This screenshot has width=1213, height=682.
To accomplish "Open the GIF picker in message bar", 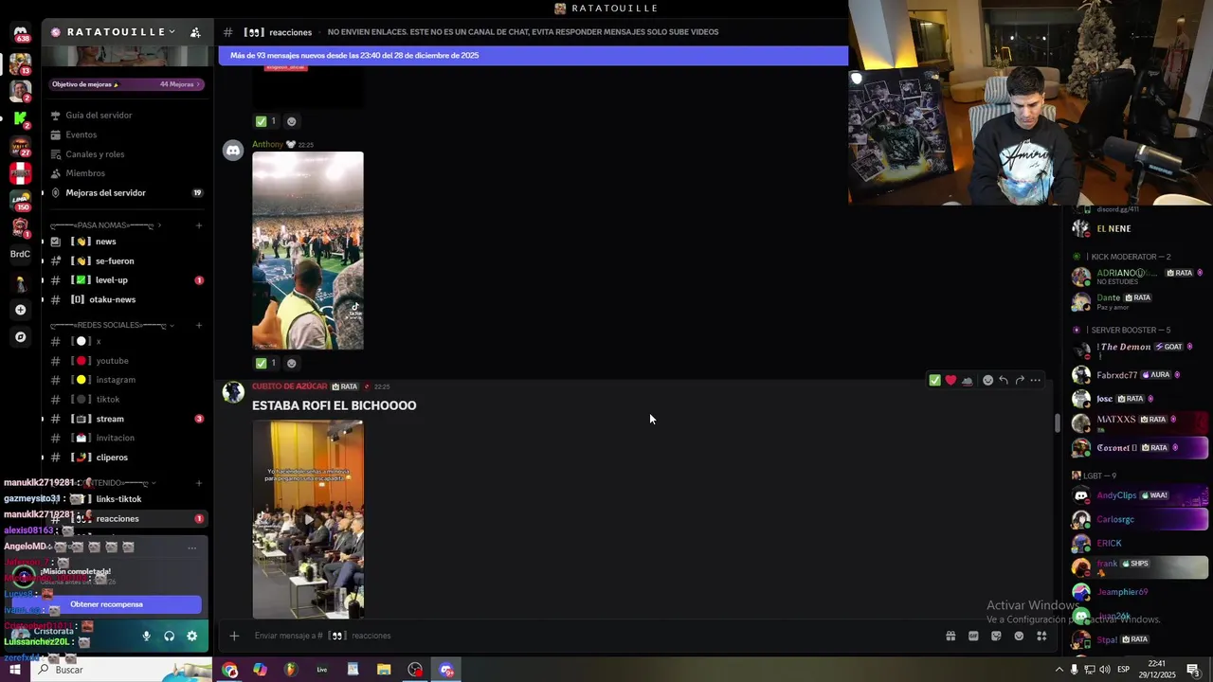I will coord(973,636).
